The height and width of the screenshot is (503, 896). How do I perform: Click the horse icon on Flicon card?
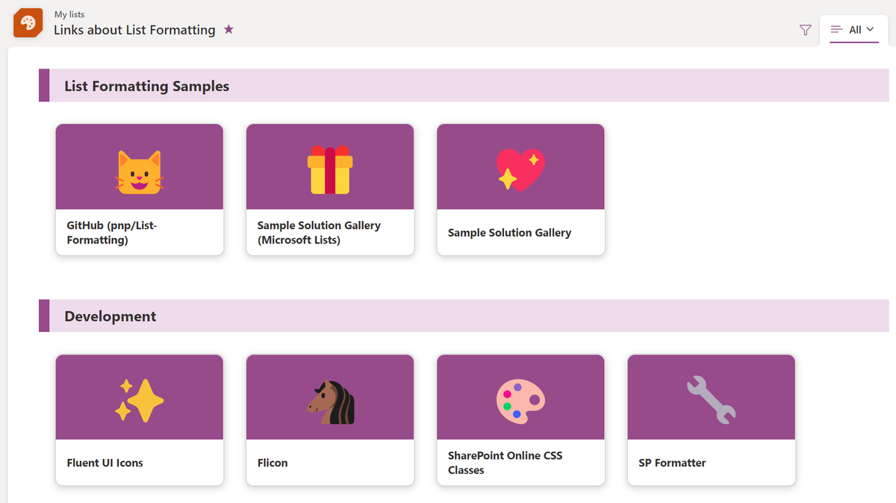tap(332, 402)
